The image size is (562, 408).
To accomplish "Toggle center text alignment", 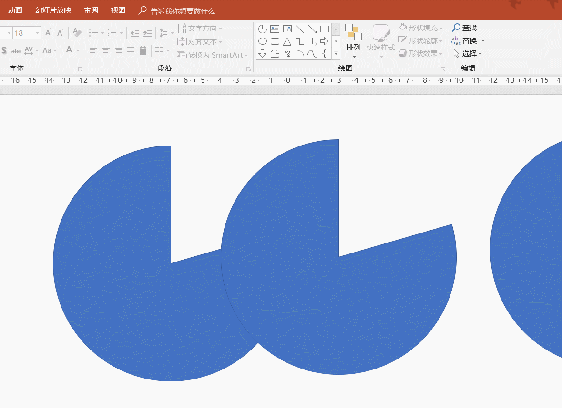I will click(105, 50).
